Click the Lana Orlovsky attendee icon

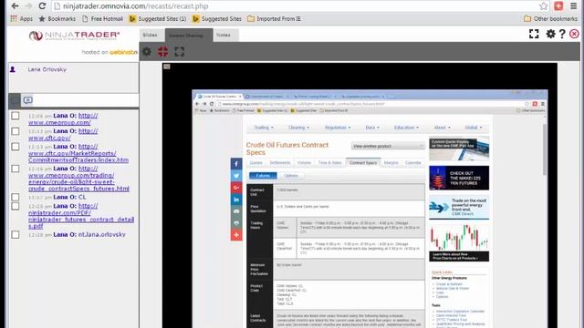[13, 69]
